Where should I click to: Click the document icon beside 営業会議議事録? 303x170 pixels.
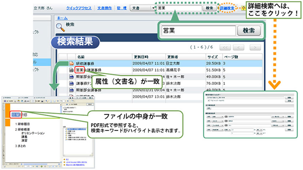tap(71, 70)
